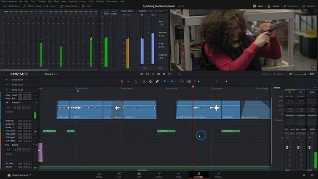The image size is (318, 179).
Task: Toggle Mute on the Foley-INT track
Action: pyautogui.click(x=28, y=107)
